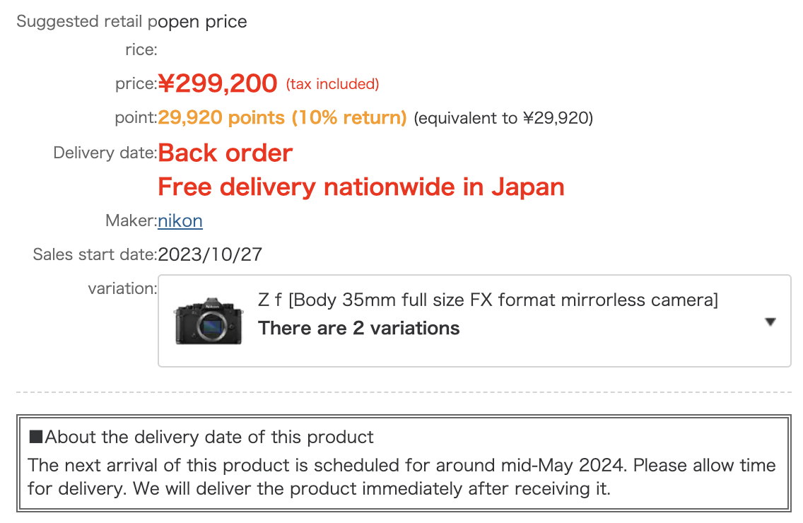The width and height of the screenshot is (803, 523).
Task: Click the red "Back order" status
Action: pyautogui.click(x=225, y=153)
